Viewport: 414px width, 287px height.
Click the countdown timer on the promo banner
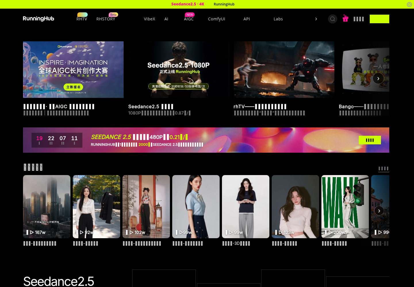pos(57,140)
